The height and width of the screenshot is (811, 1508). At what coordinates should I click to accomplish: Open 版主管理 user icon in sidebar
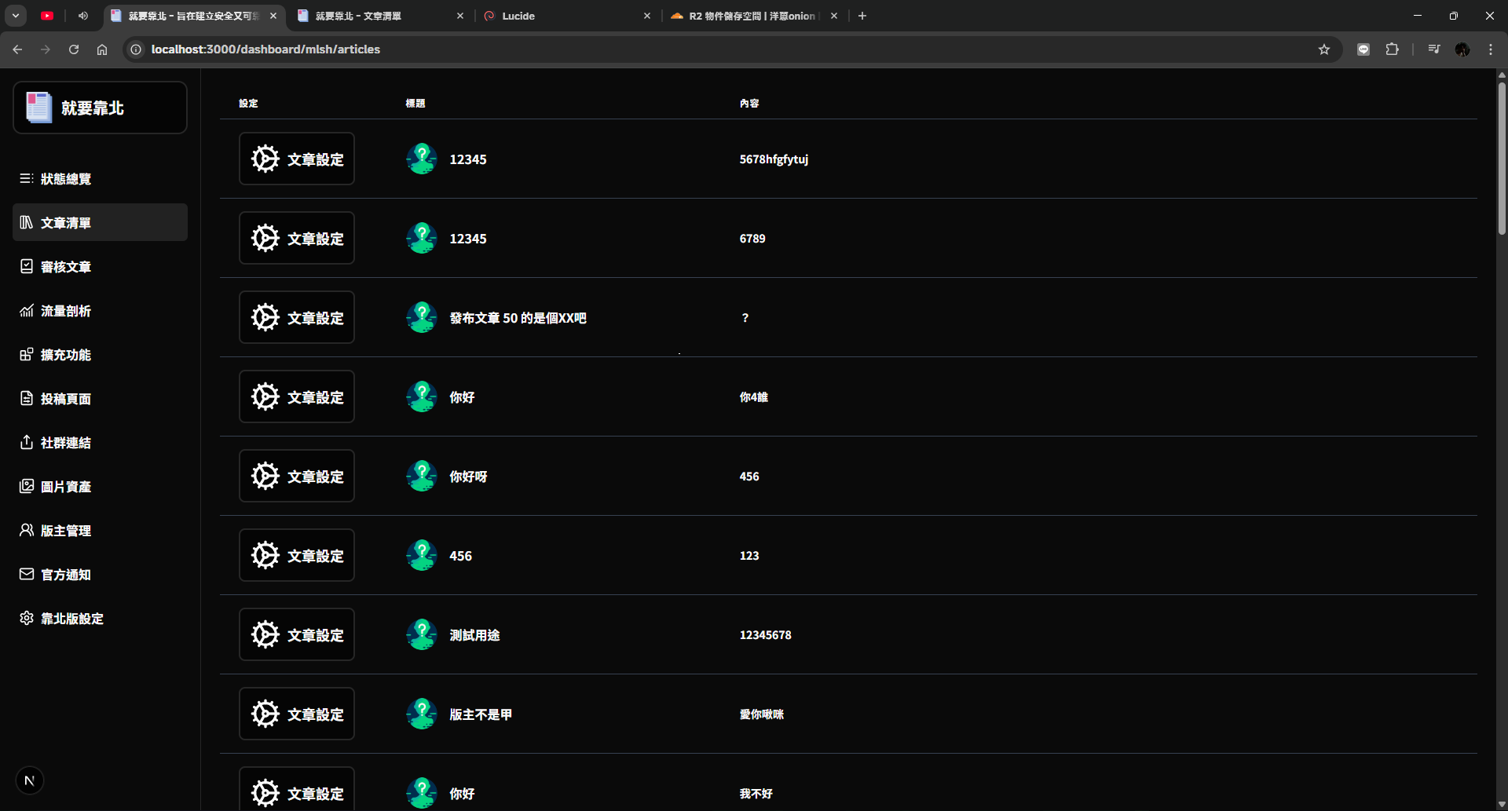click(27, 531)
